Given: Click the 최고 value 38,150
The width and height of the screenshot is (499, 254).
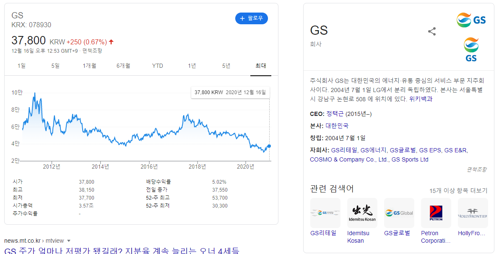Looking at the screenshot, I should (86, 190).
